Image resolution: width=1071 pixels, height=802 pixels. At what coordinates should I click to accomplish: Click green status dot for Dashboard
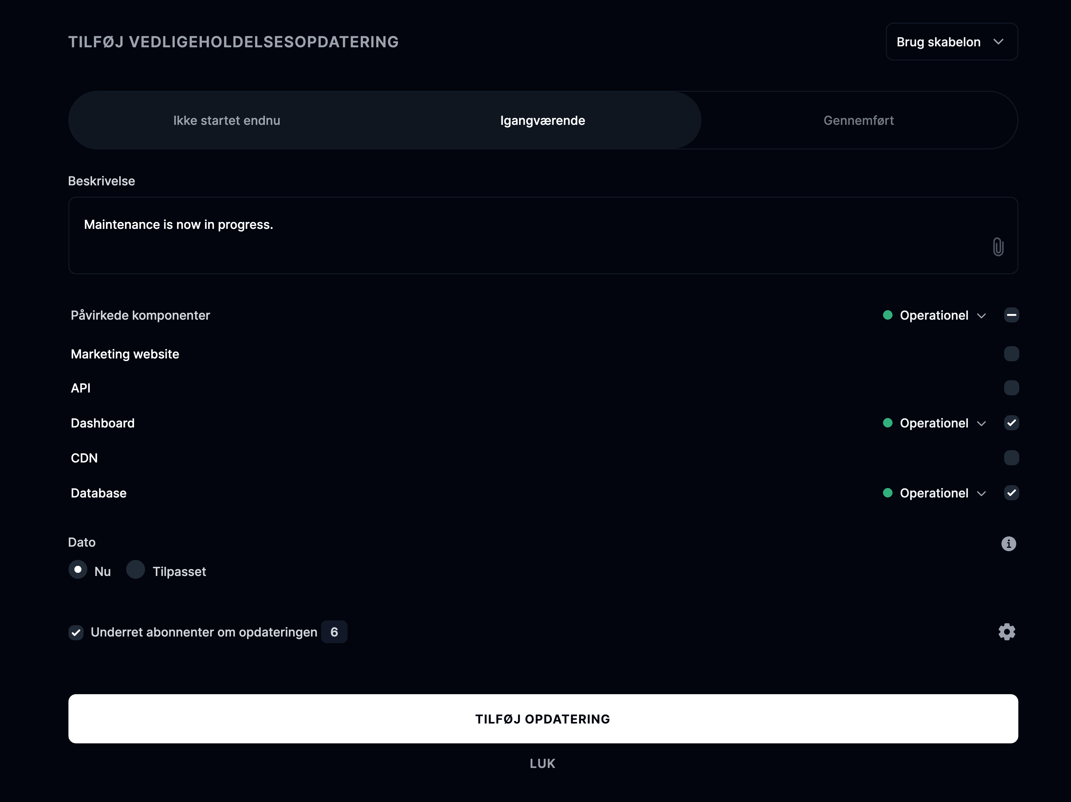point(887,423)
